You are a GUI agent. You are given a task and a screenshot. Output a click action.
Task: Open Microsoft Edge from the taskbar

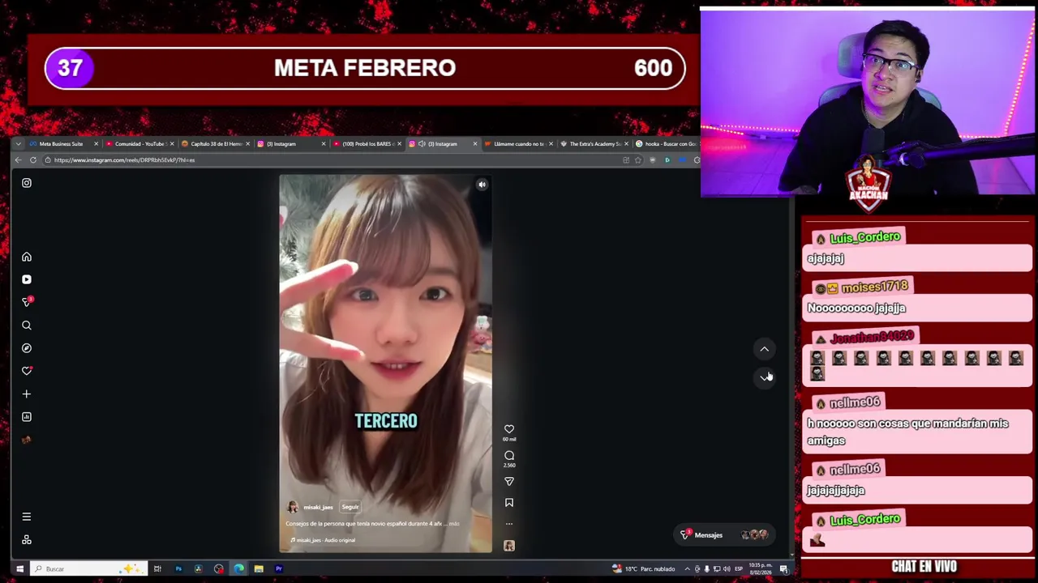239,569
